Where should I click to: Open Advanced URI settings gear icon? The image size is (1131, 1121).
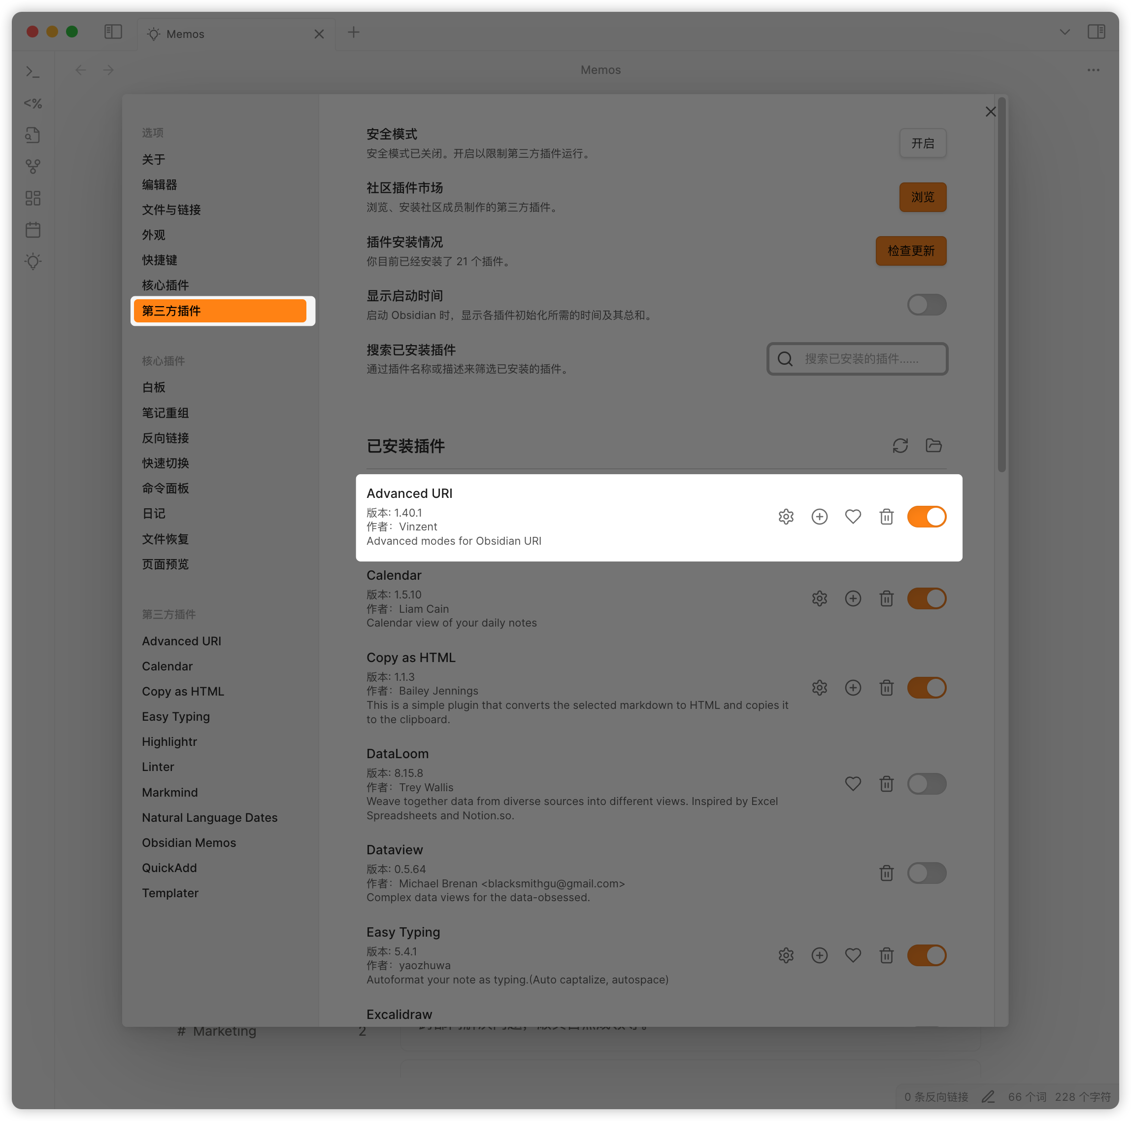click(786, 516)
